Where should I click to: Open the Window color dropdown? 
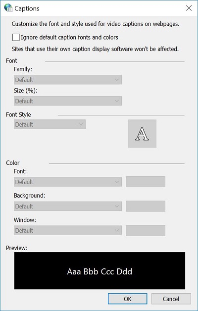(68, 230)
